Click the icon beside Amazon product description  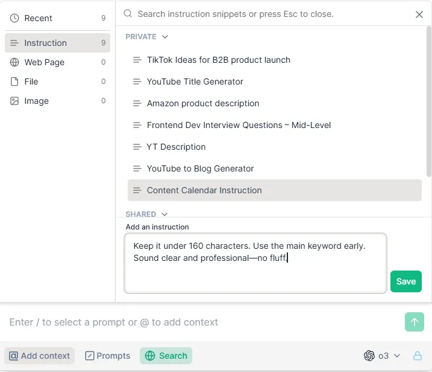(x=137, y=103)
